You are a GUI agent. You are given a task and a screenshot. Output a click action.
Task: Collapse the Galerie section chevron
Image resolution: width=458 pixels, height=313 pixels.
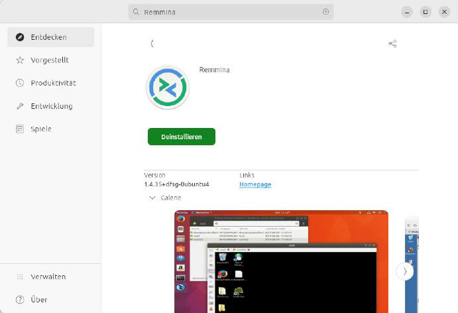[x=152, y=198]
